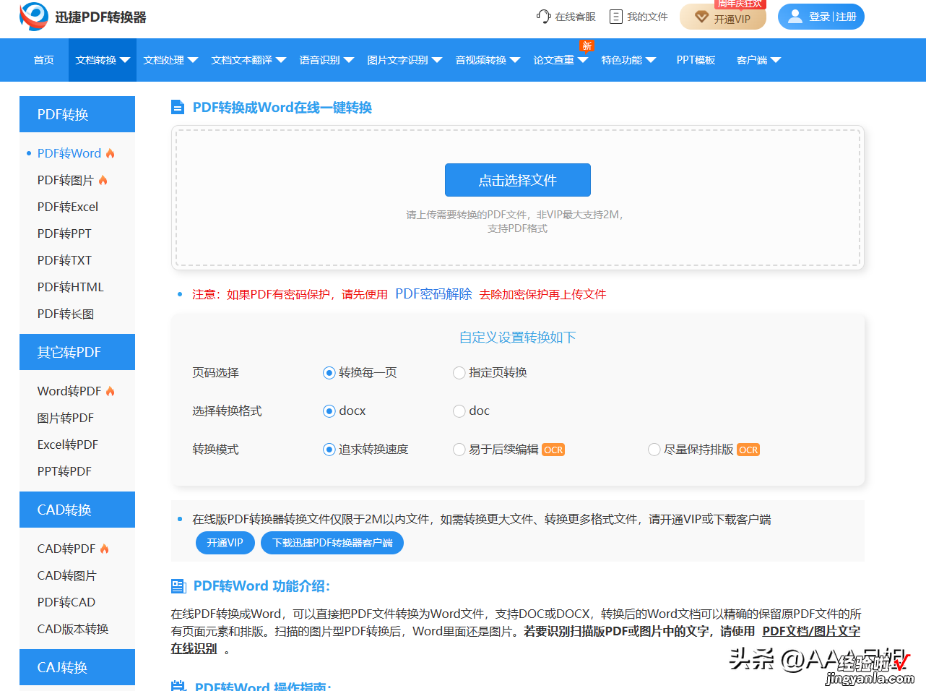926x691 pixels.
Task: Open the PDF文档/图片文字 在线识别 link
Action: point(811,631)
